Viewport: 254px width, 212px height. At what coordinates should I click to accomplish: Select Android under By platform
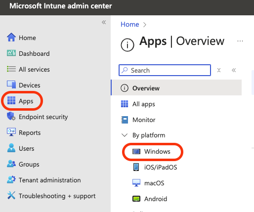coord(156,199)
